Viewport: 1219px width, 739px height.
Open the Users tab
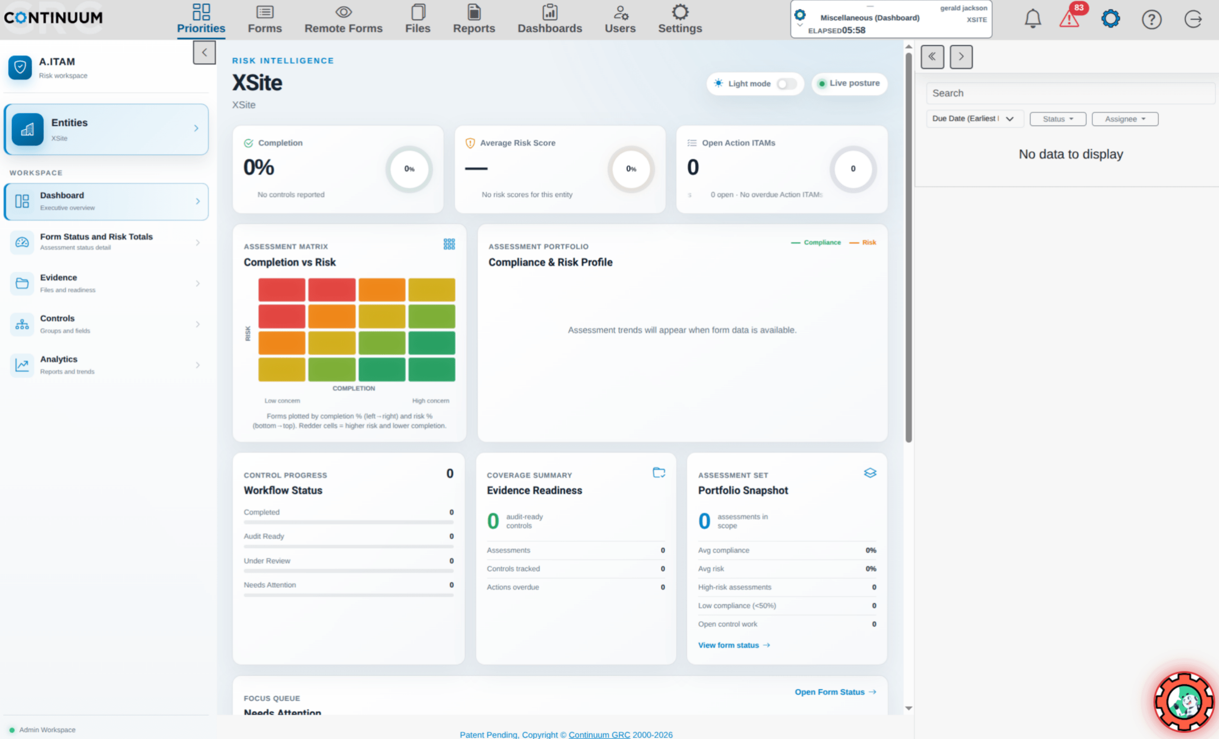coord(620,20)
